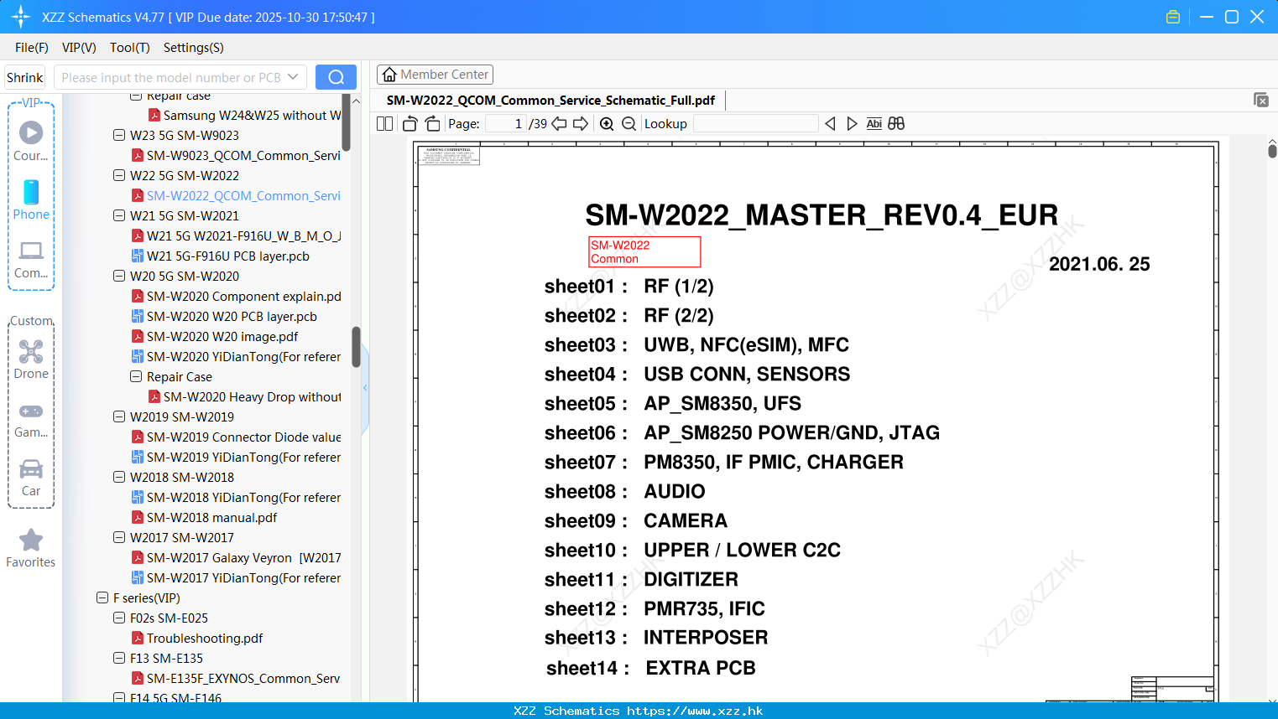Click the yellow toolbox icon in title bar
The image size is (1278, 719).
[1173, 17]
